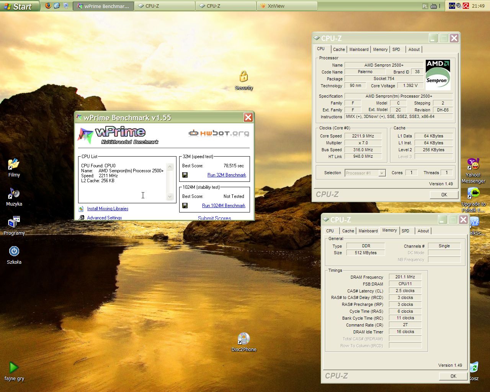Open About tab in CPU-Z memory window
Image resolution: width=490 pixels, height=392 pixels.
pyautogui.click(x=423, y=231)
